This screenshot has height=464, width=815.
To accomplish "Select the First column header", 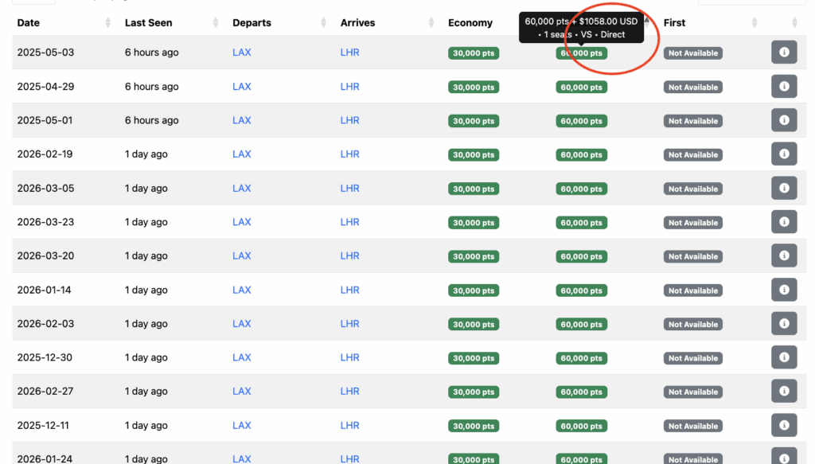I will 674,22.
